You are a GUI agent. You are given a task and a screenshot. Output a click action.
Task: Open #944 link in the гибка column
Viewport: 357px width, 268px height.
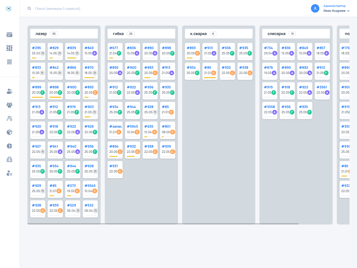click(x=131, y=107)
